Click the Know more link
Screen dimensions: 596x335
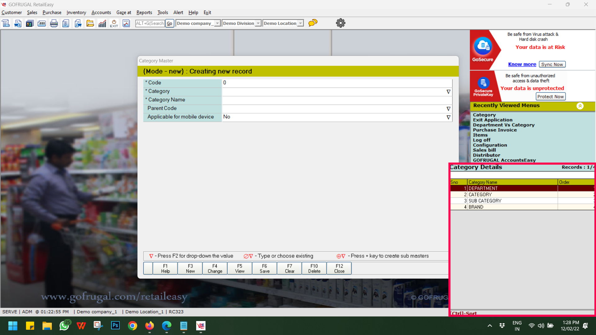pos(522,64)
